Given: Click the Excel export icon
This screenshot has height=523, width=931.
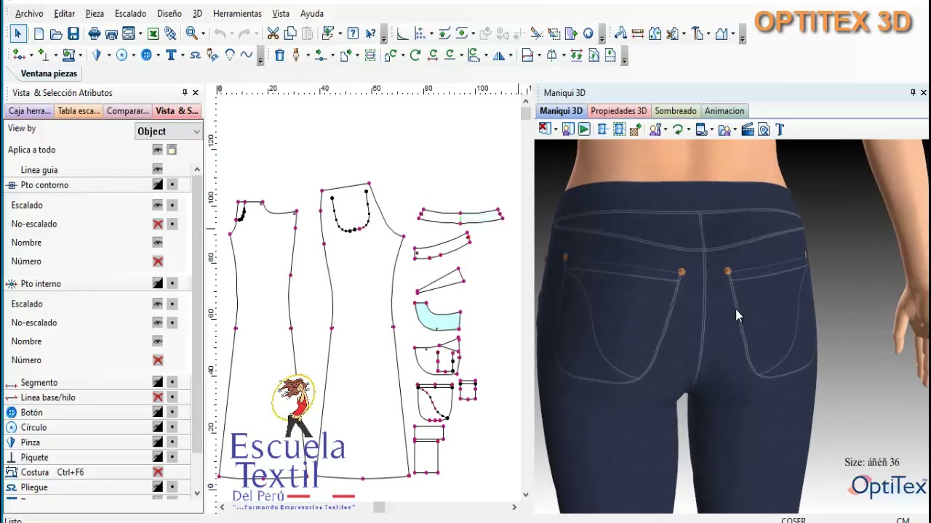Looking at the screenshot, I should [153, 33].
